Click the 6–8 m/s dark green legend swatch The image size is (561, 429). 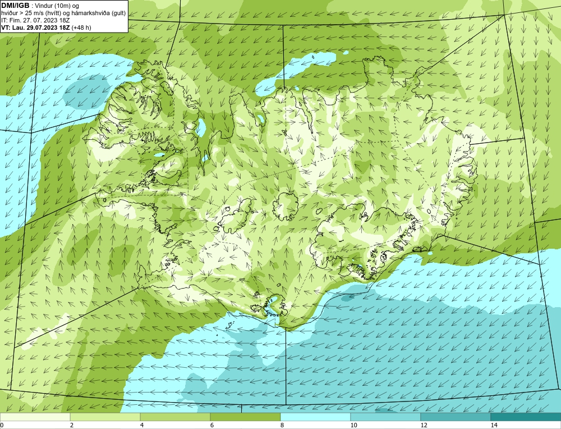246,417
